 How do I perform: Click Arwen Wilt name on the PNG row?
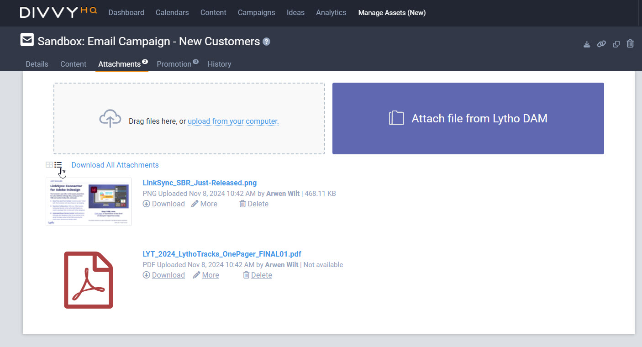coord(282,194)
